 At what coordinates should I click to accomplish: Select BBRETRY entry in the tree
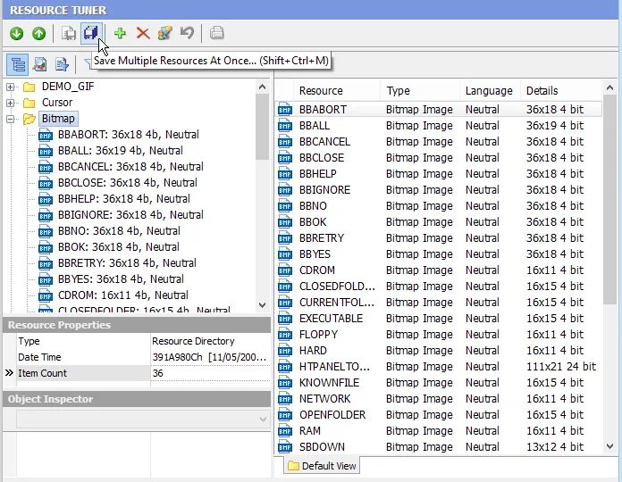click(127, 263)
